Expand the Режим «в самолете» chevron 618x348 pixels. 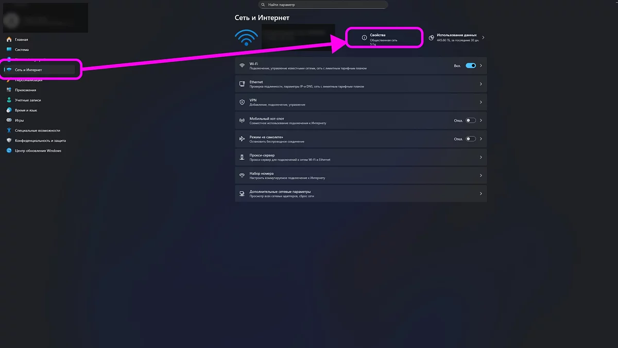coord(481,139)
